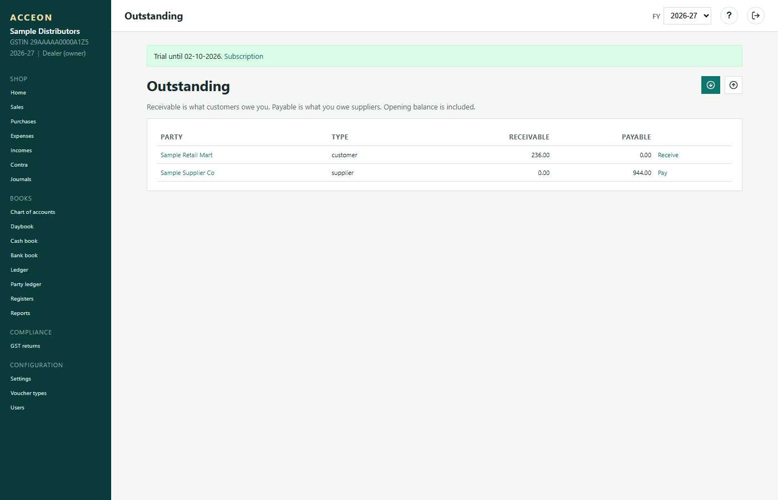778x500 pixels.
Task: Go to Sales in sidebar
Action: click(x=17, y=107)
